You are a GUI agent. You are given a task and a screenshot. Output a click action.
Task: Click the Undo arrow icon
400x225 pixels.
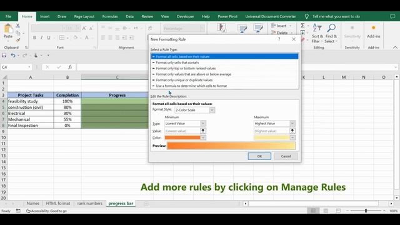[x=13, y=56]
